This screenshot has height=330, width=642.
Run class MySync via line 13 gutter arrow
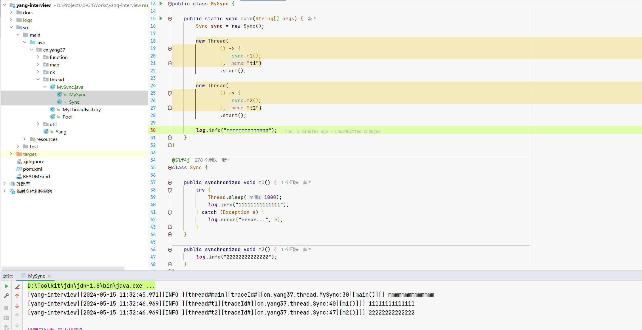click(161, 4)
